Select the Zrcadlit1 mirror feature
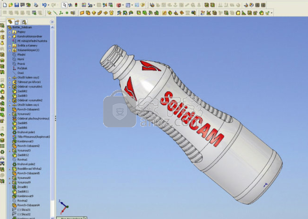The height and width of the screenshot is (219, 308). 23,187
